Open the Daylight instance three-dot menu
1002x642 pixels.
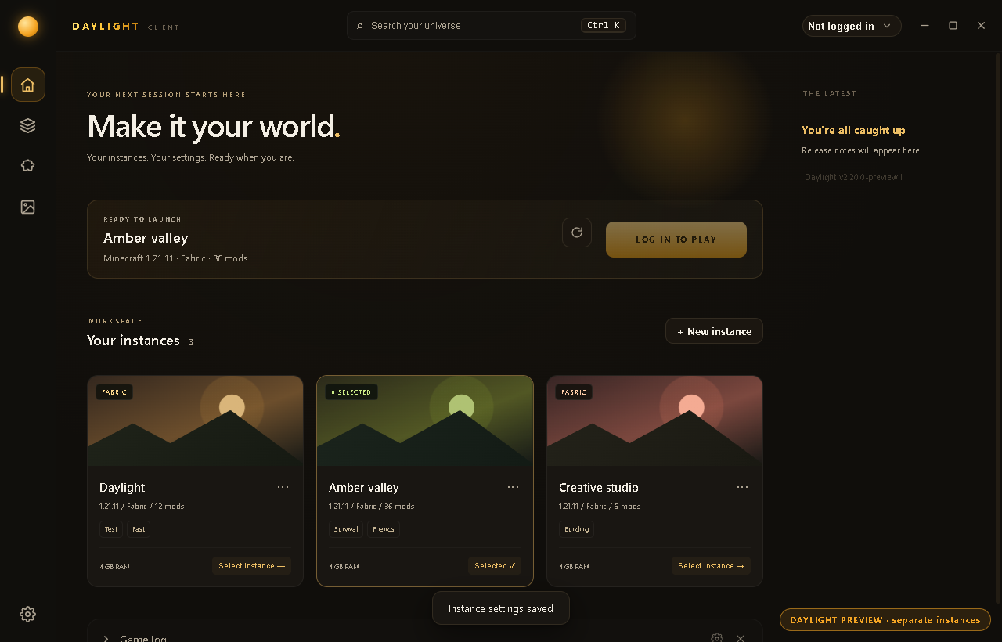[283, 487]
